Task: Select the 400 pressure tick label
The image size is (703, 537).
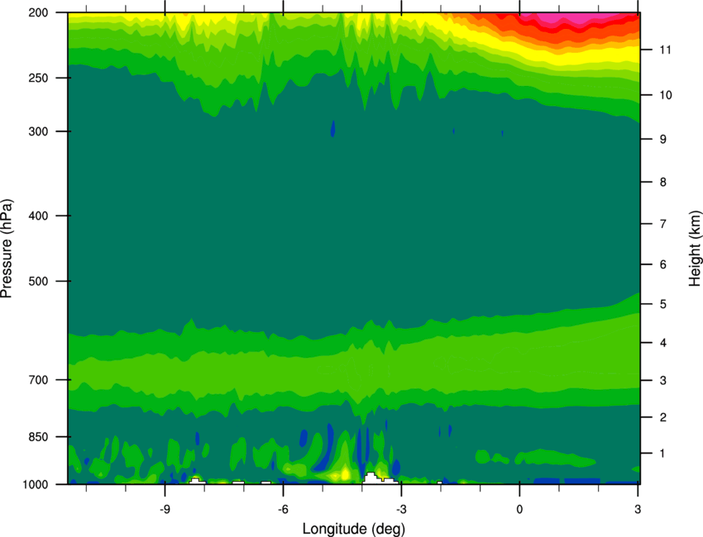Action: tap(38, 216)
